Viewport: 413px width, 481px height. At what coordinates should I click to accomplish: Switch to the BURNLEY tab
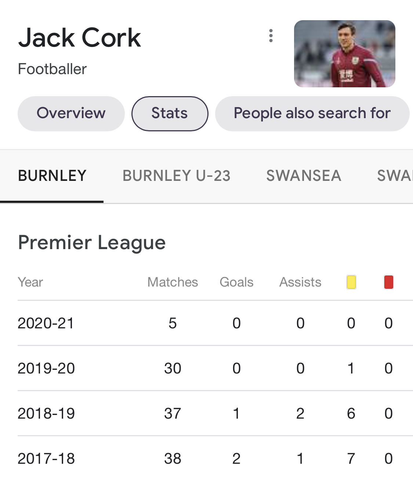tap(52, 176)
